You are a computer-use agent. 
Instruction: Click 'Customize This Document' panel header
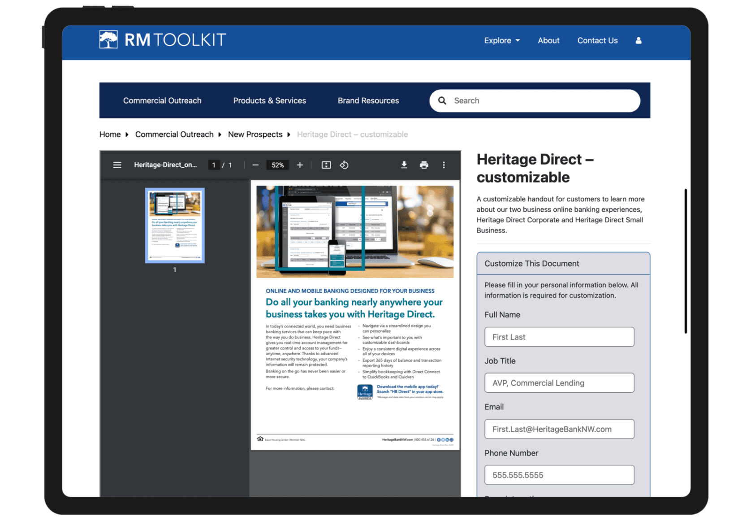pyautogui.click(x=563, y=264)
